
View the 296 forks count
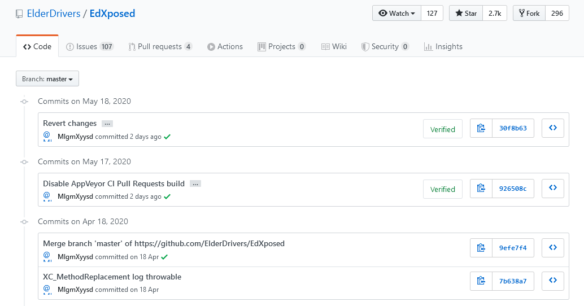(x=557, y=14)
